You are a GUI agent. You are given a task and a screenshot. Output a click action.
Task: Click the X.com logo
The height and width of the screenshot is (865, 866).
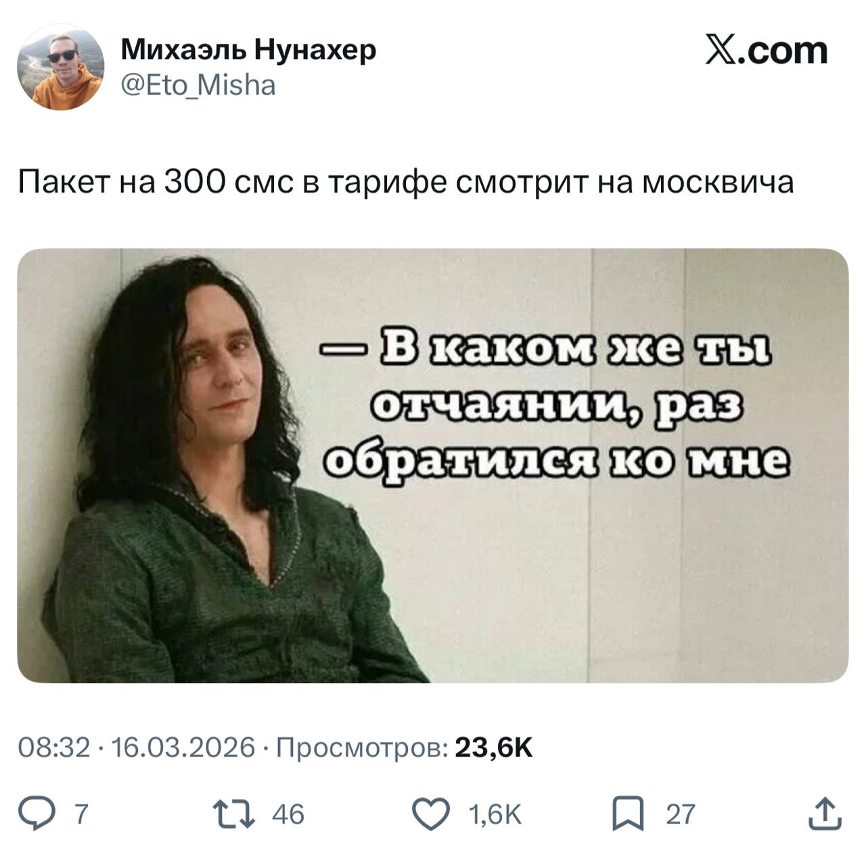point(767,50)
